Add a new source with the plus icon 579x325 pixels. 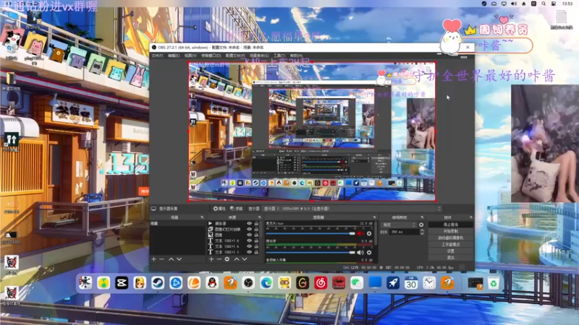point(211,259)
